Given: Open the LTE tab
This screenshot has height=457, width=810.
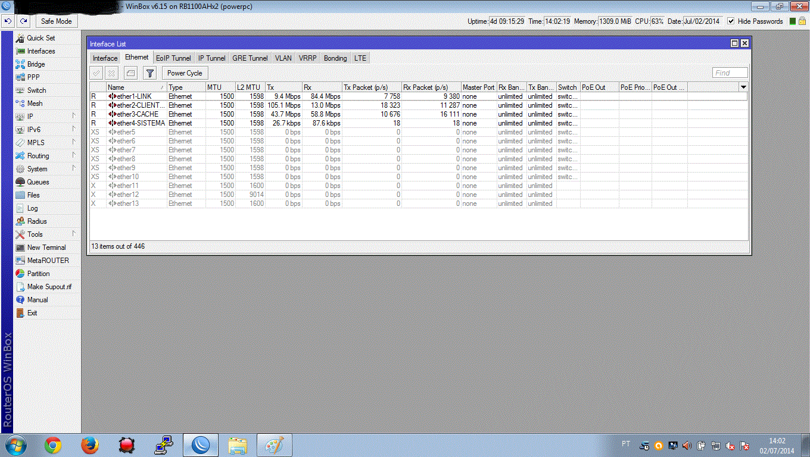Looking at the screenshot, I should click(x=360, y=58).
